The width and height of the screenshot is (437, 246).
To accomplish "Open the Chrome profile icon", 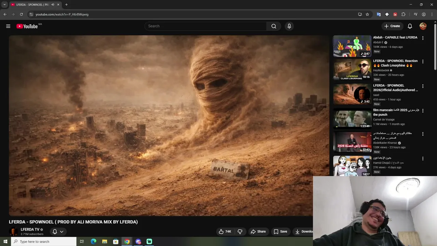I will point(424,14).
